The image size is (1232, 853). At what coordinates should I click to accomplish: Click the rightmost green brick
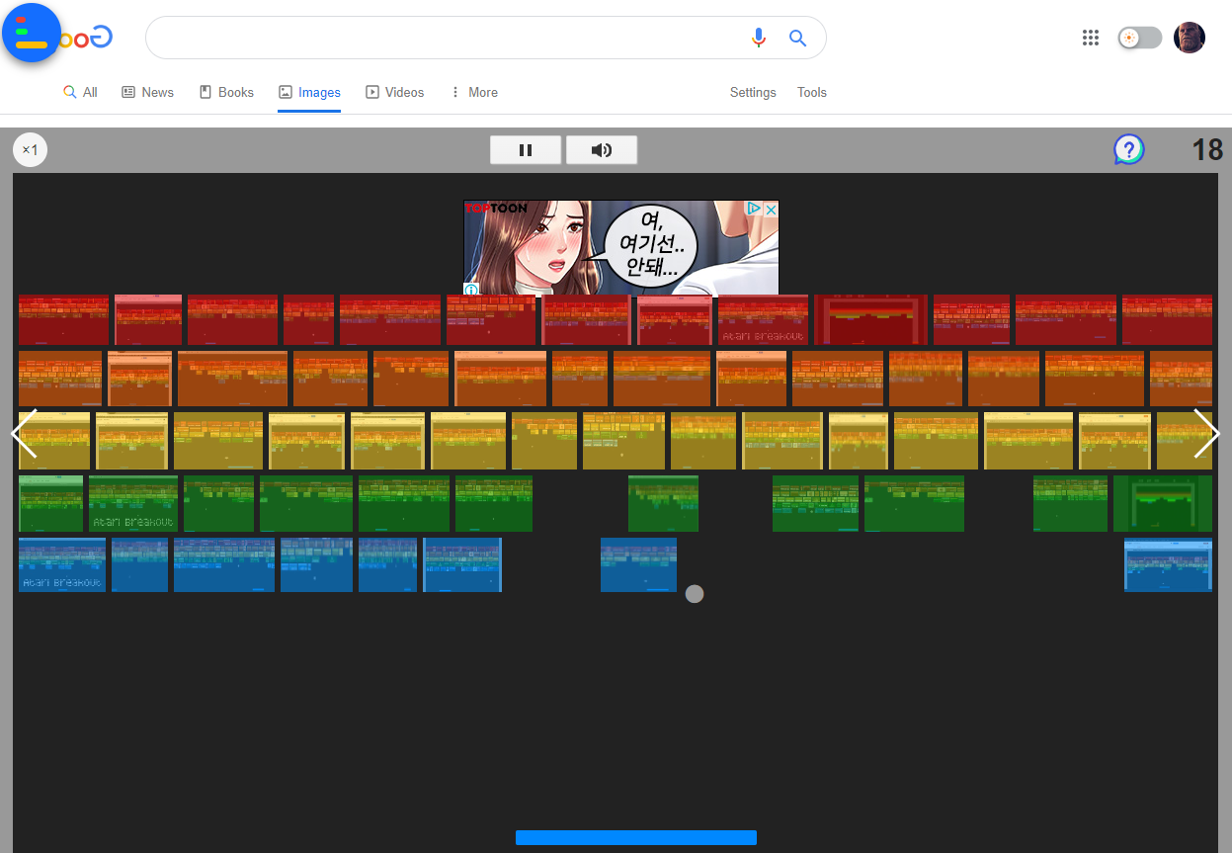click(x=1163, y=503)
